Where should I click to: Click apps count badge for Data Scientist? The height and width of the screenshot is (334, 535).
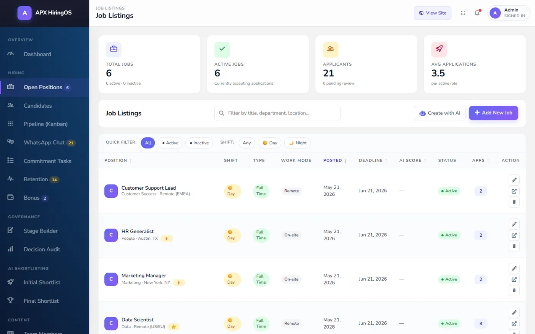[x=481, y=324]
